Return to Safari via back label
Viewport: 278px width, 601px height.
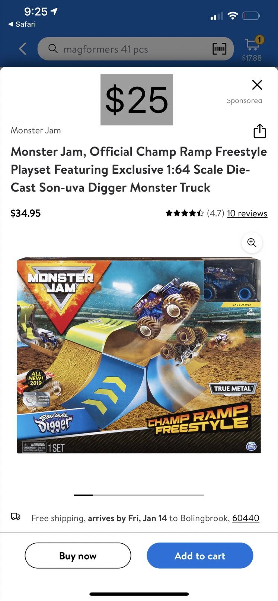(x=22, y=24)
